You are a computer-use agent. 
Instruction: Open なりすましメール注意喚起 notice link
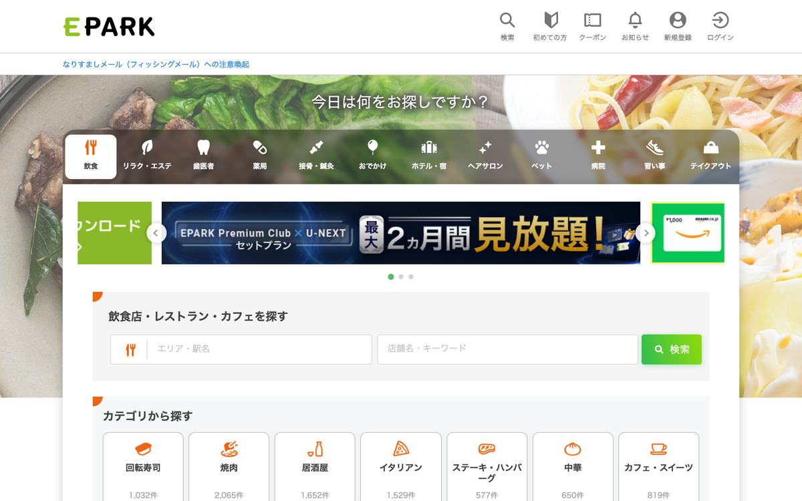156,64
